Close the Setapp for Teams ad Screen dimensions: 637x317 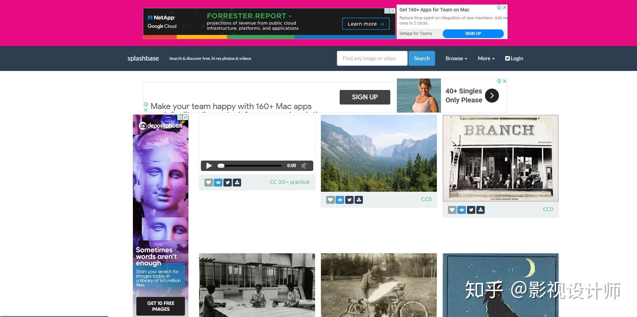505,7
